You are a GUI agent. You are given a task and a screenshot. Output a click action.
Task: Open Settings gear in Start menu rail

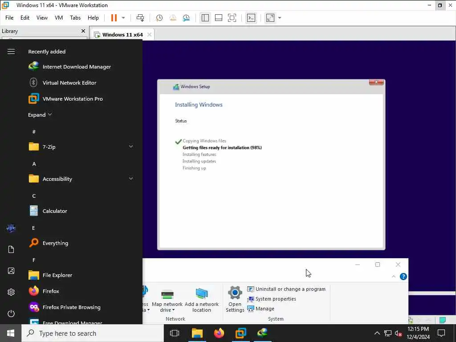11,292
